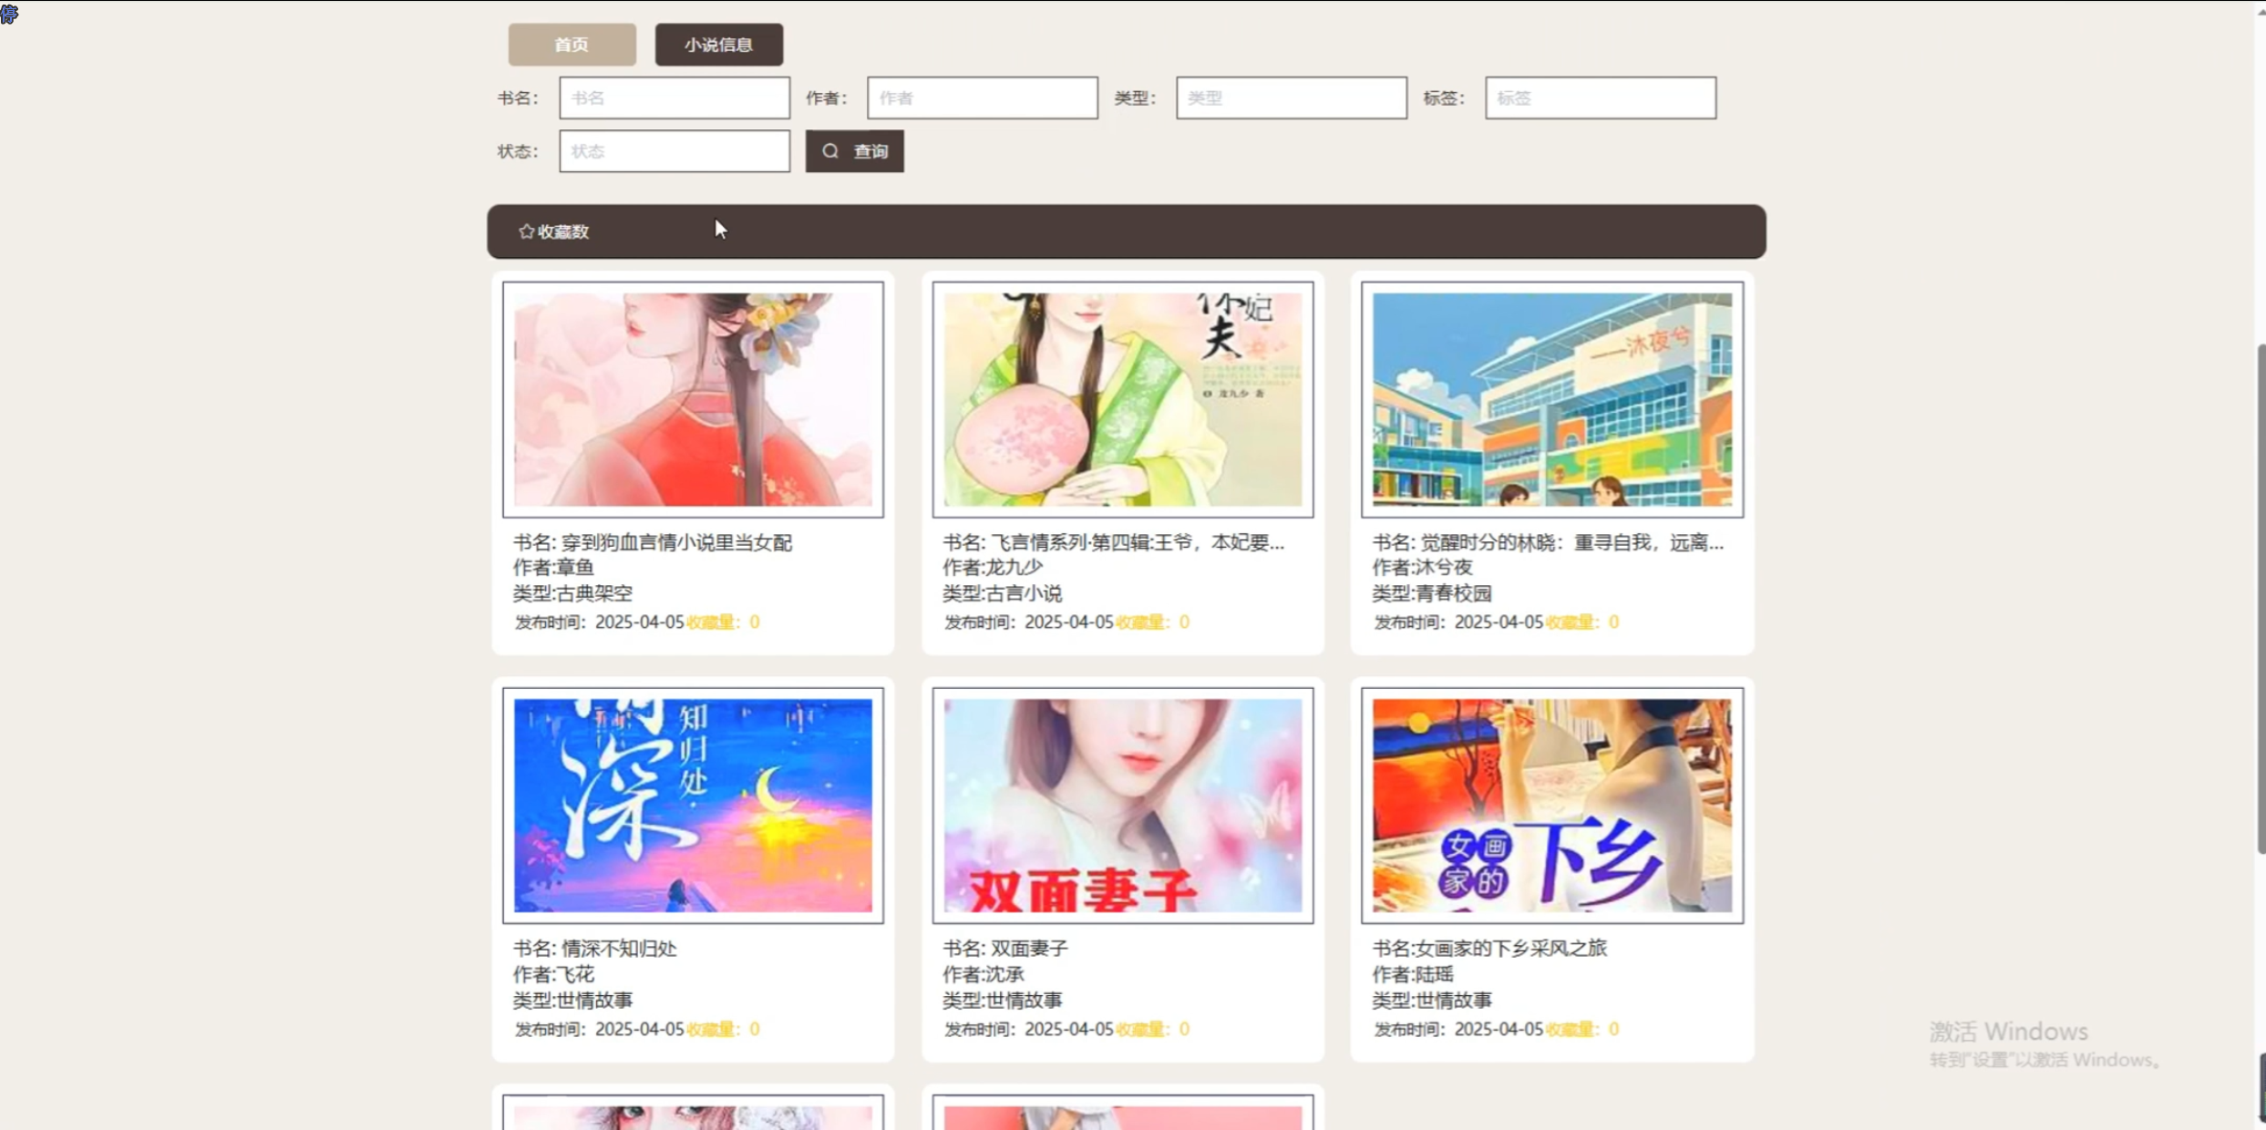Click 发布时间 date on the 章鱼 card
This screenshot has height=1130, width=2266.
click(599, 622)
